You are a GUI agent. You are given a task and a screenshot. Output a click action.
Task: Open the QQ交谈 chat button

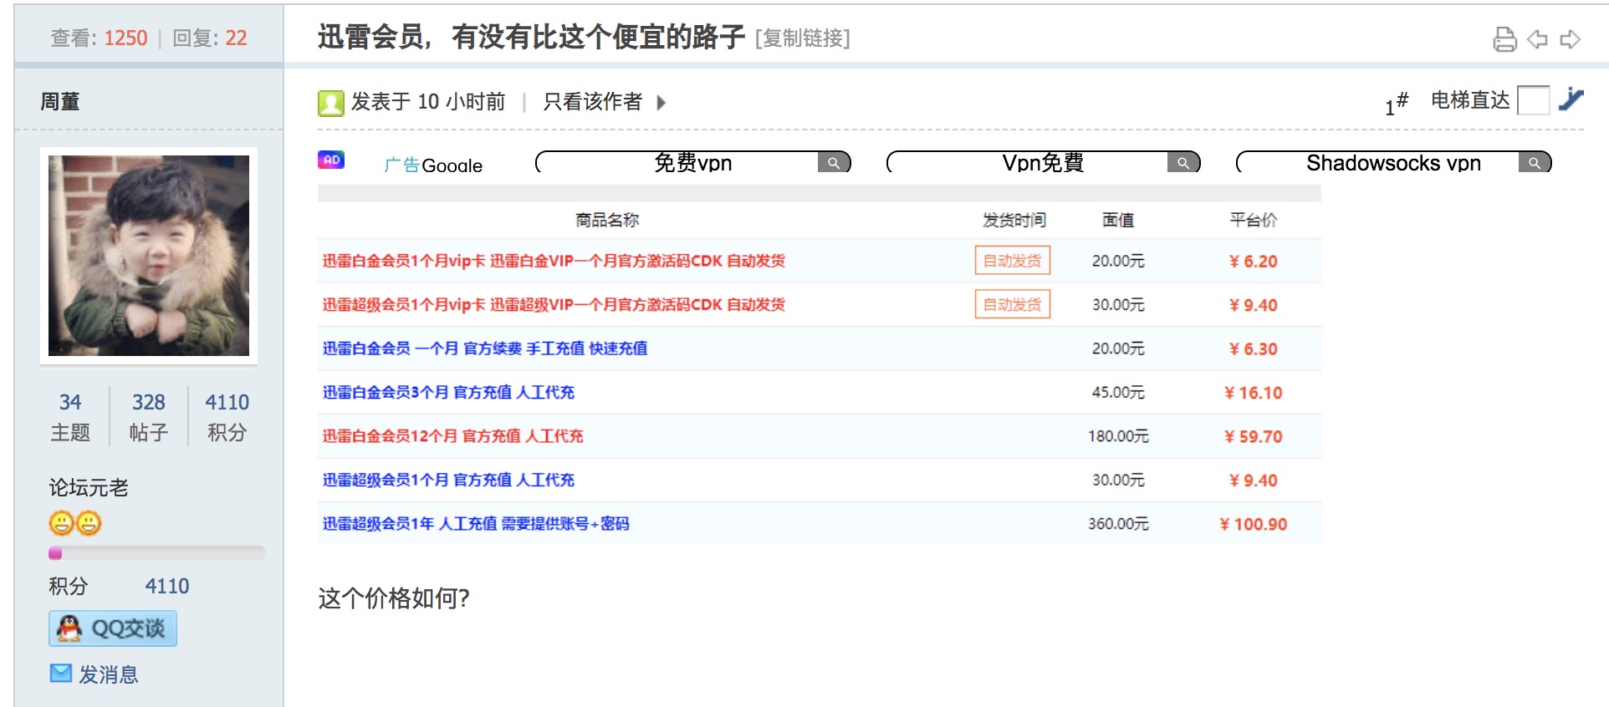[x=113, y=628]
